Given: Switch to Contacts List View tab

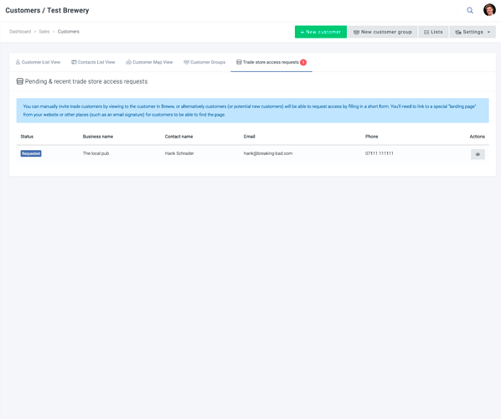Looking at the screenshot, I should point(93,62).
